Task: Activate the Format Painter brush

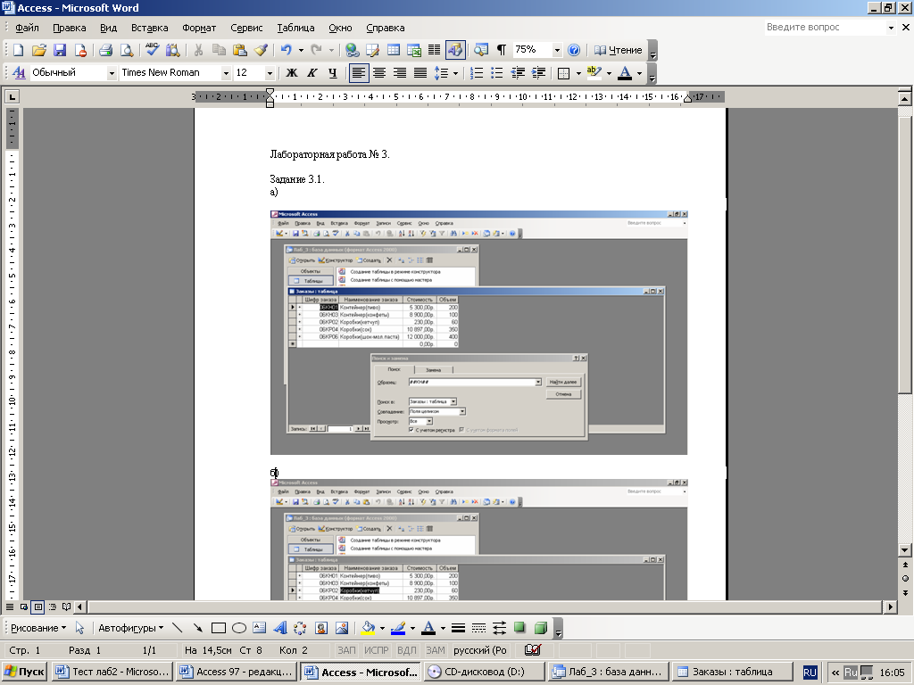Action: (x=261, y=50)
